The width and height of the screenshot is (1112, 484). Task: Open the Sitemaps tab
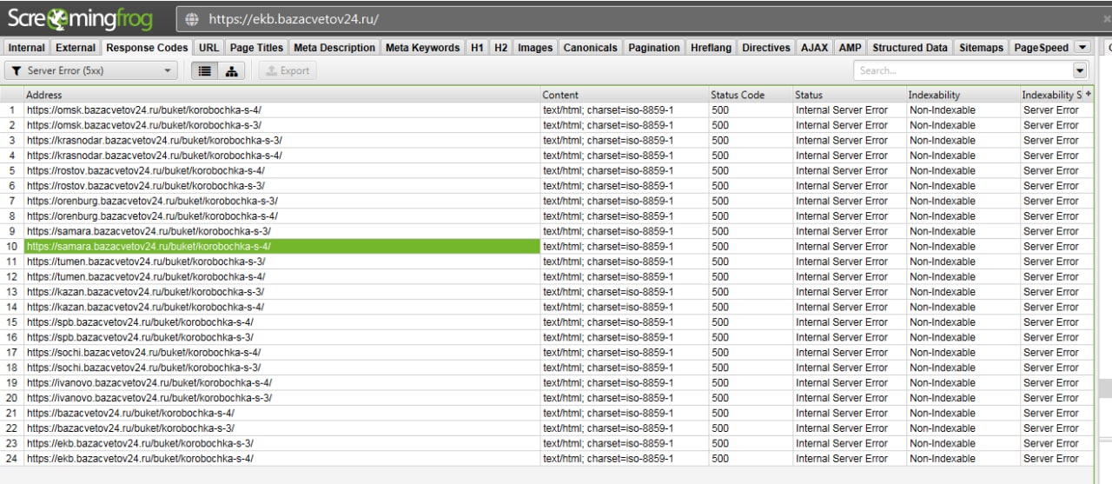(x=981, y=48)
